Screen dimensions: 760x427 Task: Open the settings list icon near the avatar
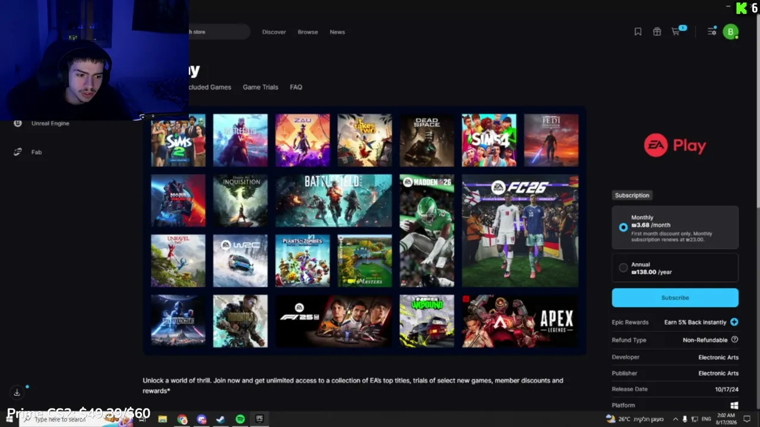coord(712,31)
